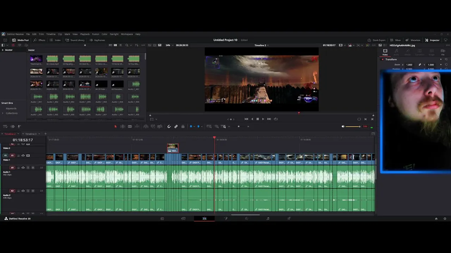Adjust the timeline zoom slider

[239, 126]
